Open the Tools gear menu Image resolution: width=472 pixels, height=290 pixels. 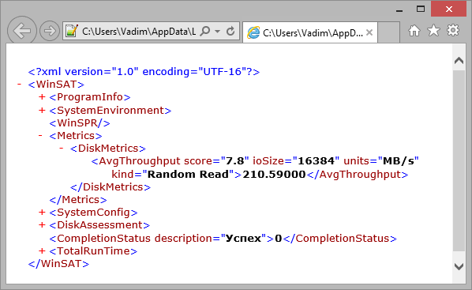coord(453,30)
